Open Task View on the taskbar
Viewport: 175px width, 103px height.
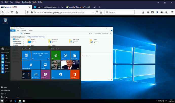click(11, 101)
